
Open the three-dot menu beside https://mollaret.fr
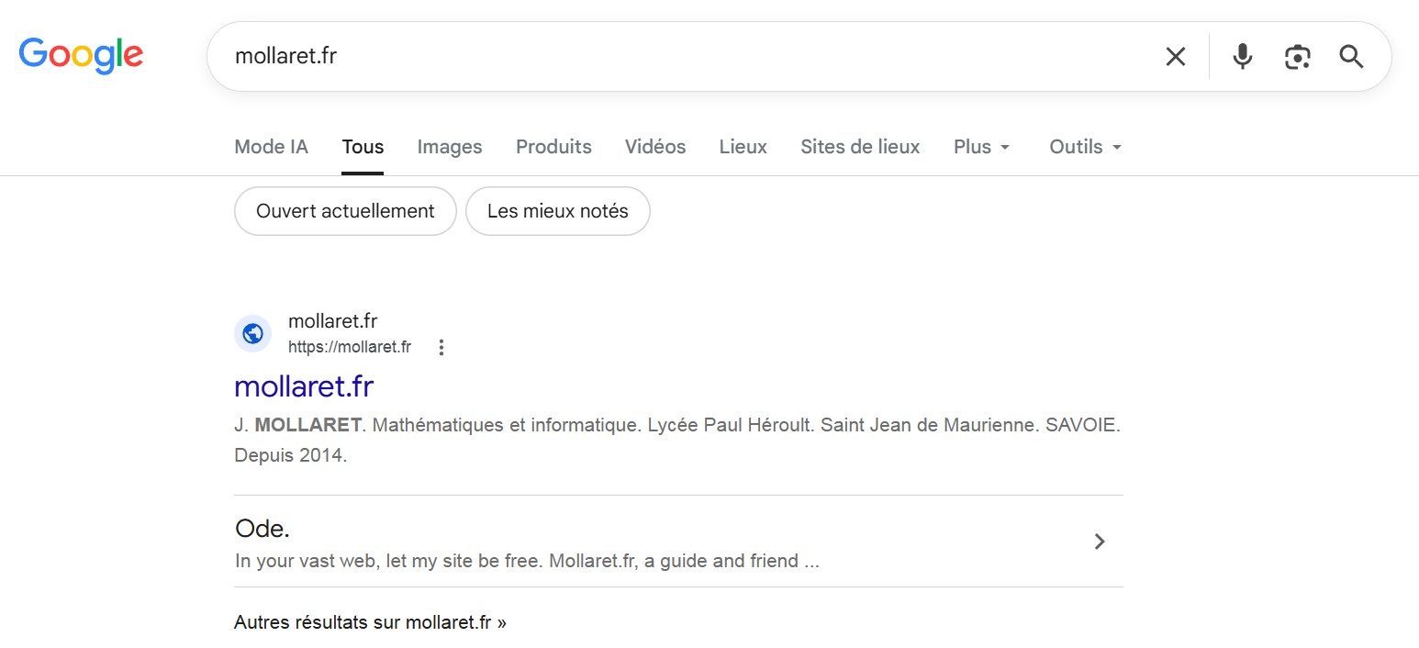(441, 347)
